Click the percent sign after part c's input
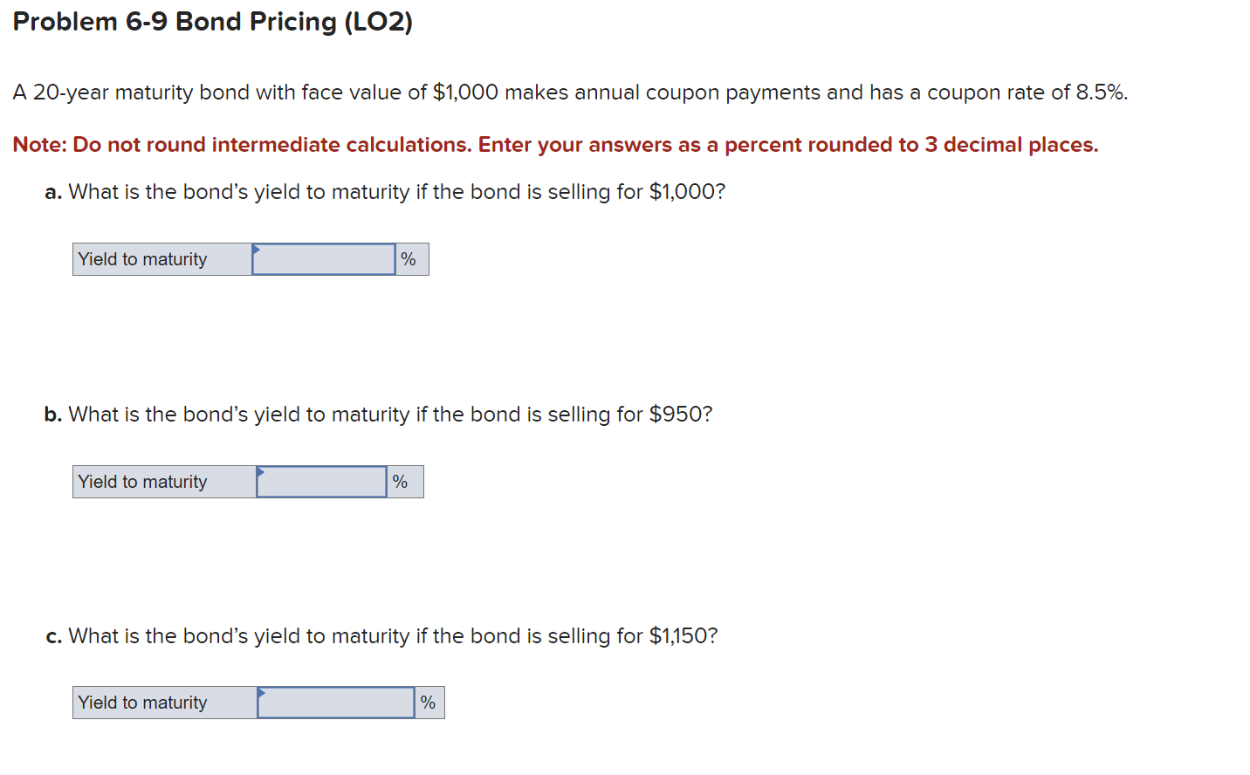The height and width of the screenshot is (775, 1250). [x=426, y=702]
